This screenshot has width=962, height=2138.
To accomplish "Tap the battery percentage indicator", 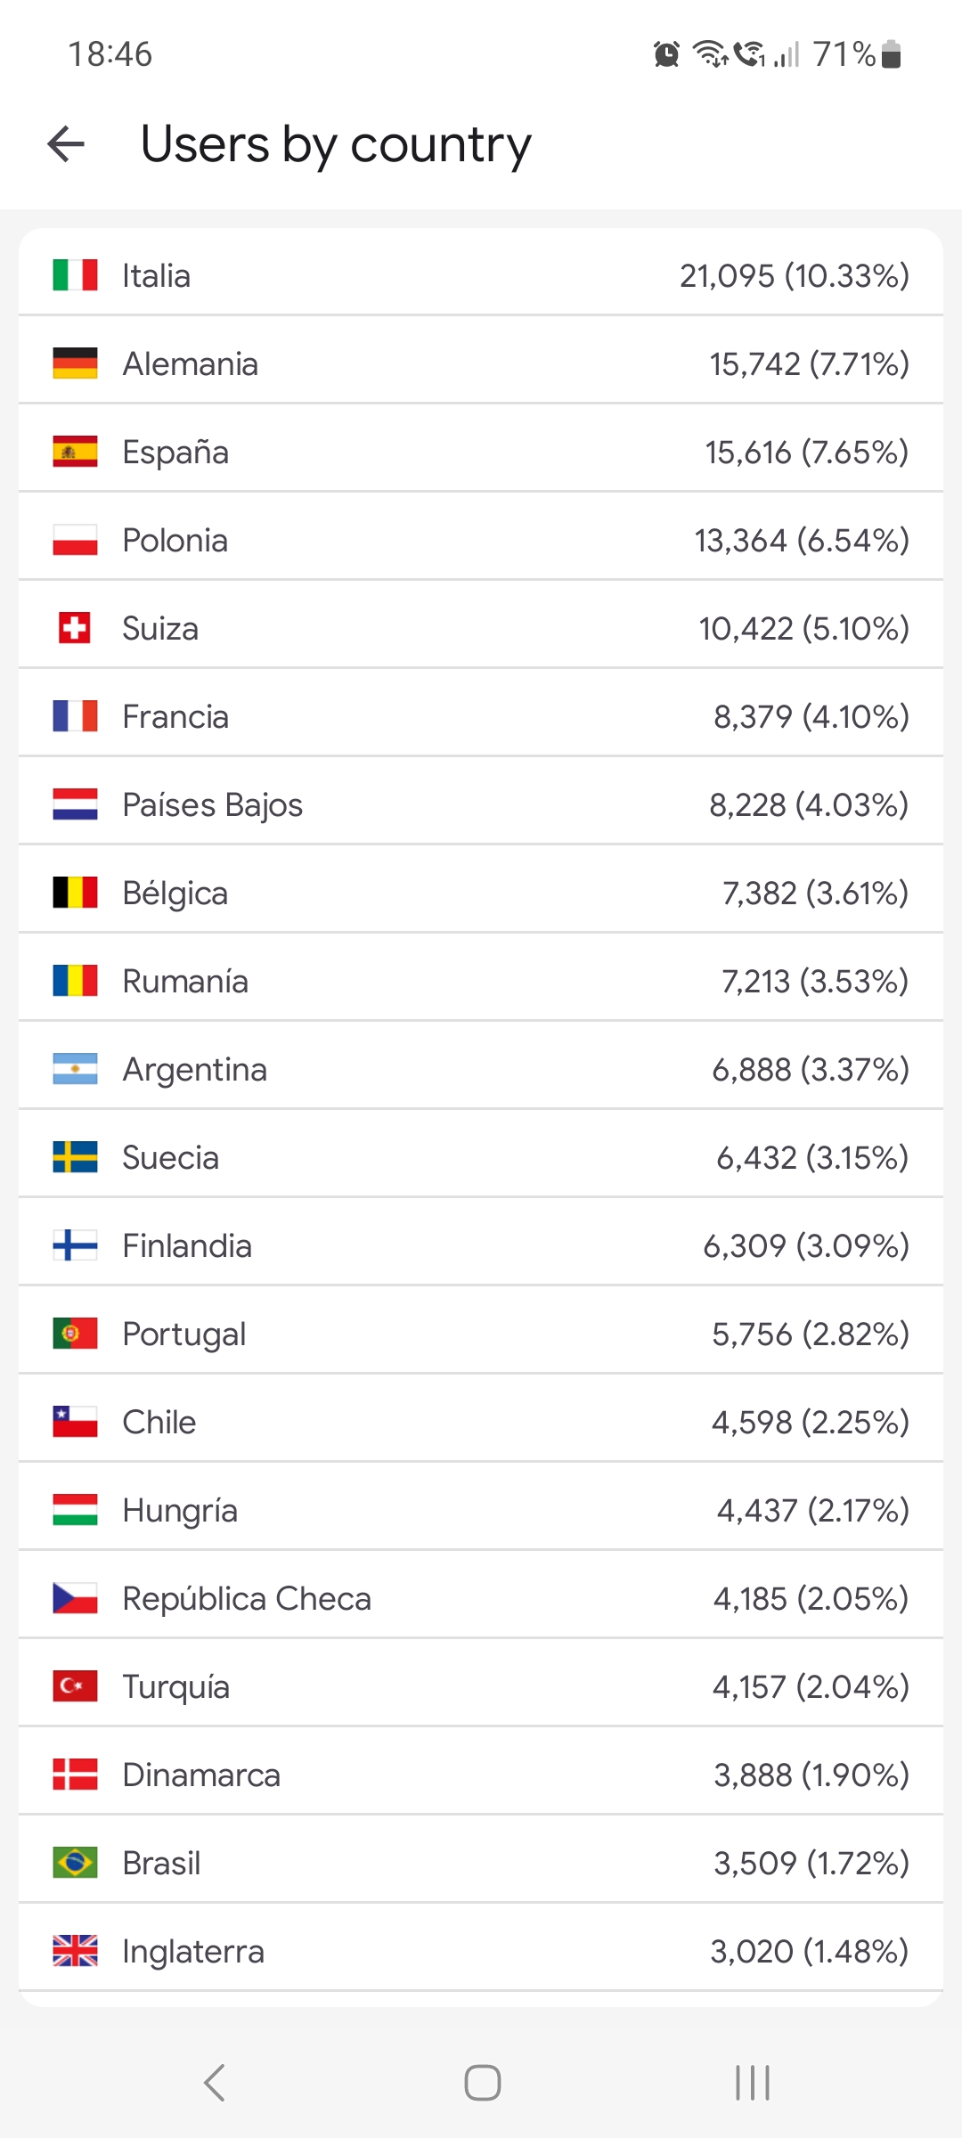I will click(x=844, y=54).
